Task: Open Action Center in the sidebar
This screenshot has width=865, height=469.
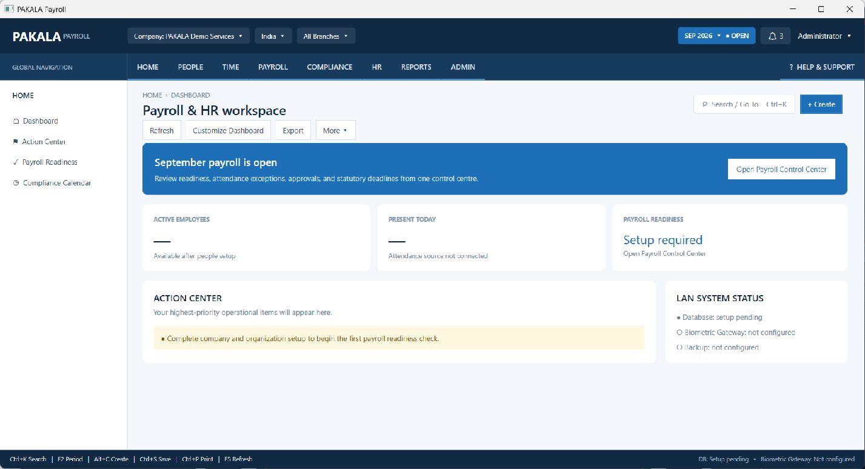Action: (39, 141)
